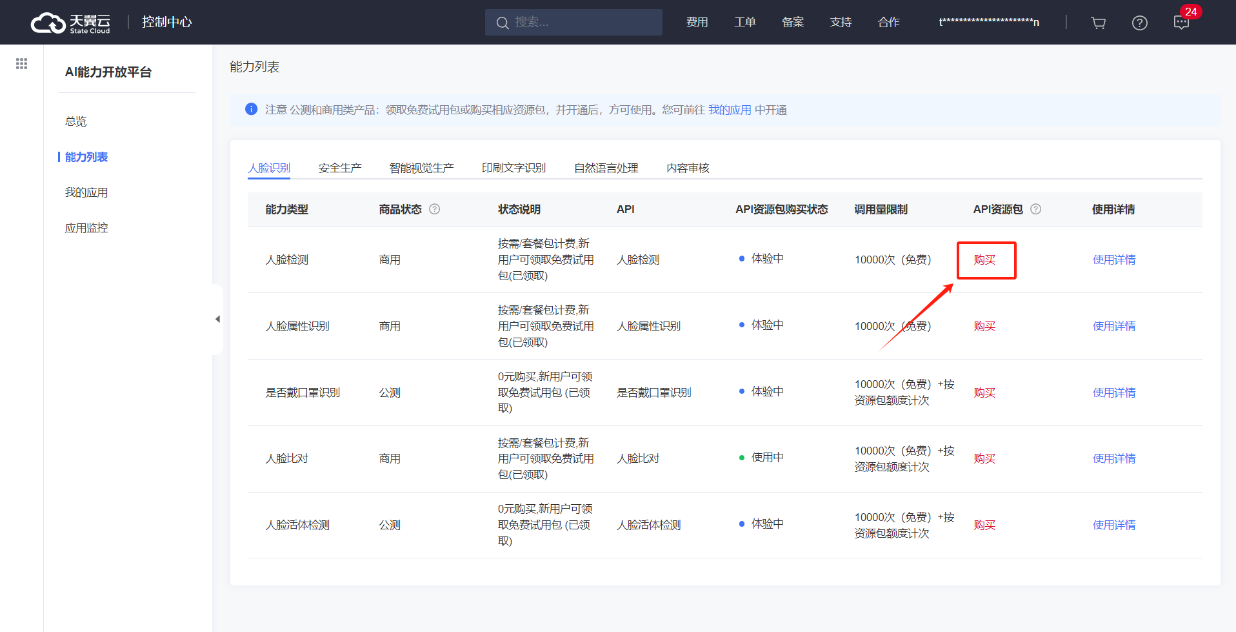Open the shopping cart icon

click(1098, 23)
